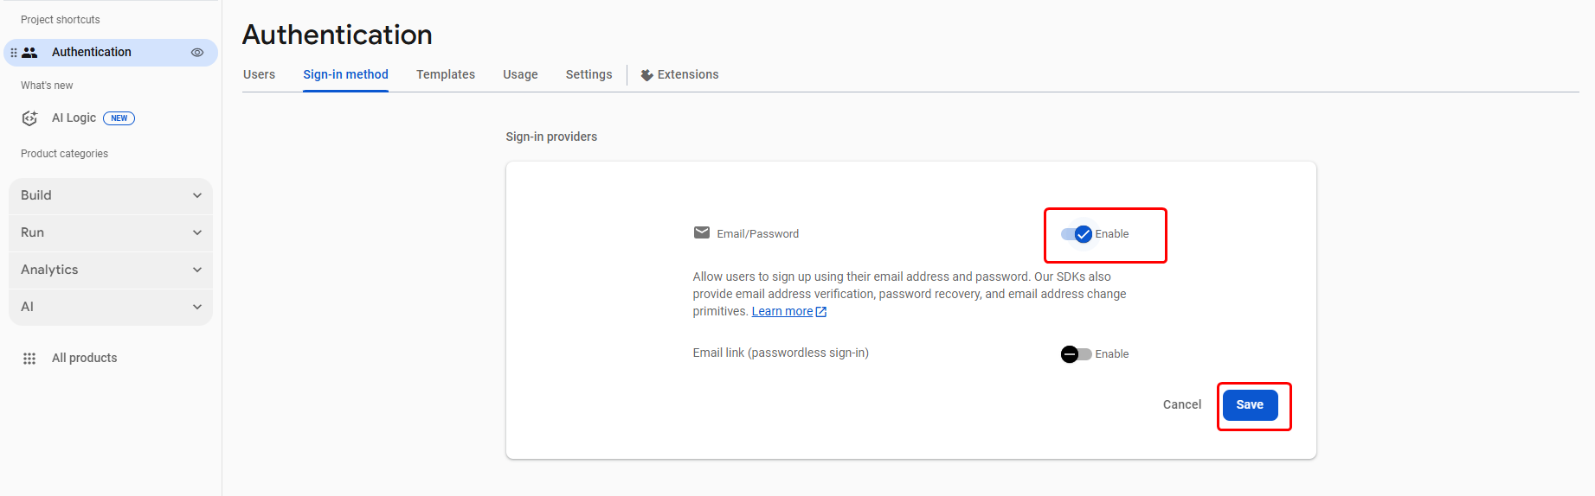This screenshot has height=496, width=1595.
Task: Click the AI Logic sparkle icon
Action: pyautogui.click(x=29, y=118)
